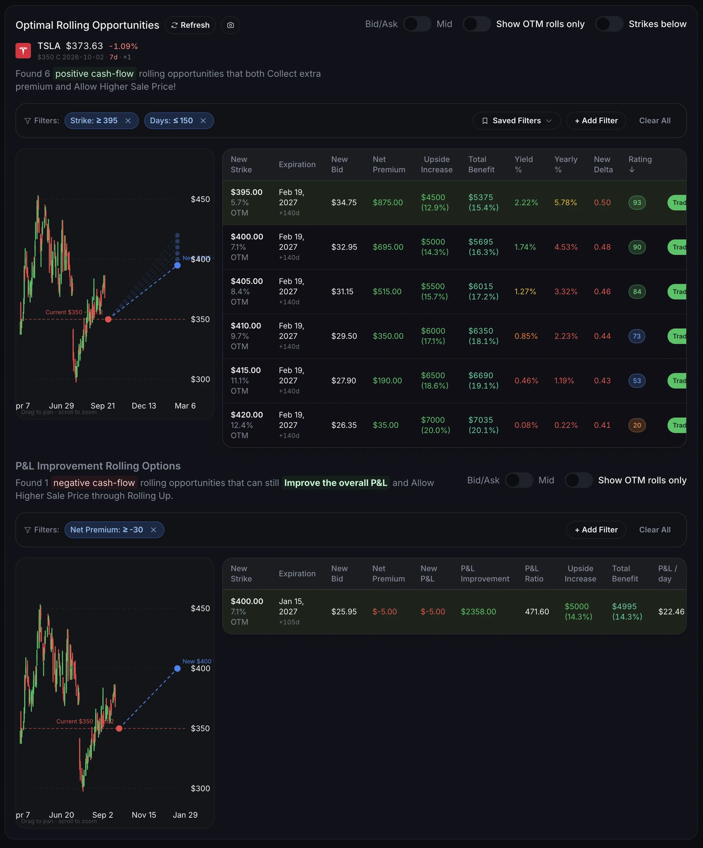Screen dimensions: 703x848
Task: Toggle the Strikes below switch
Action: pyautogui.click(x=609, y=24)
